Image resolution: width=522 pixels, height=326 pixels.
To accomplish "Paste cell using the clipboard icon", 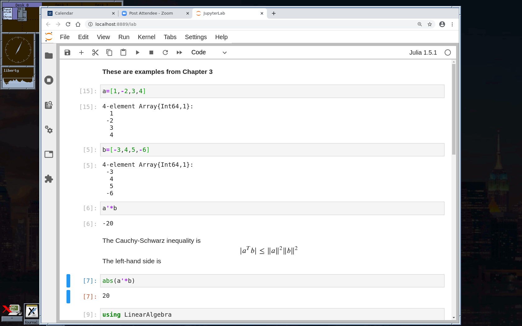I will 123,52.
